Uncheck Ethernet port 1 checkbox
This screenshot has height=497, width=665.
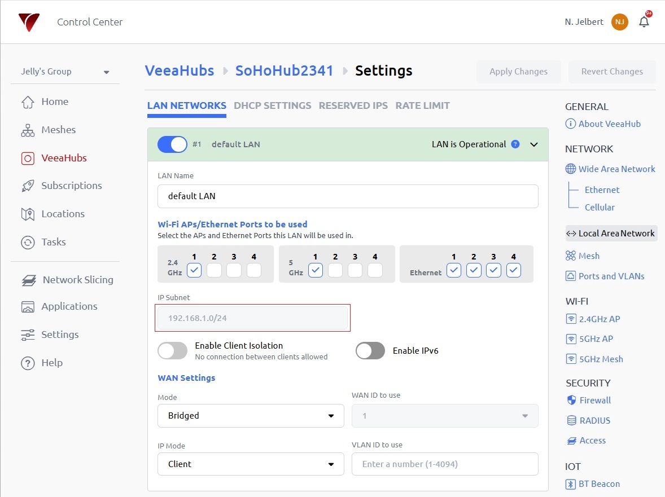[x=454, y=270]
